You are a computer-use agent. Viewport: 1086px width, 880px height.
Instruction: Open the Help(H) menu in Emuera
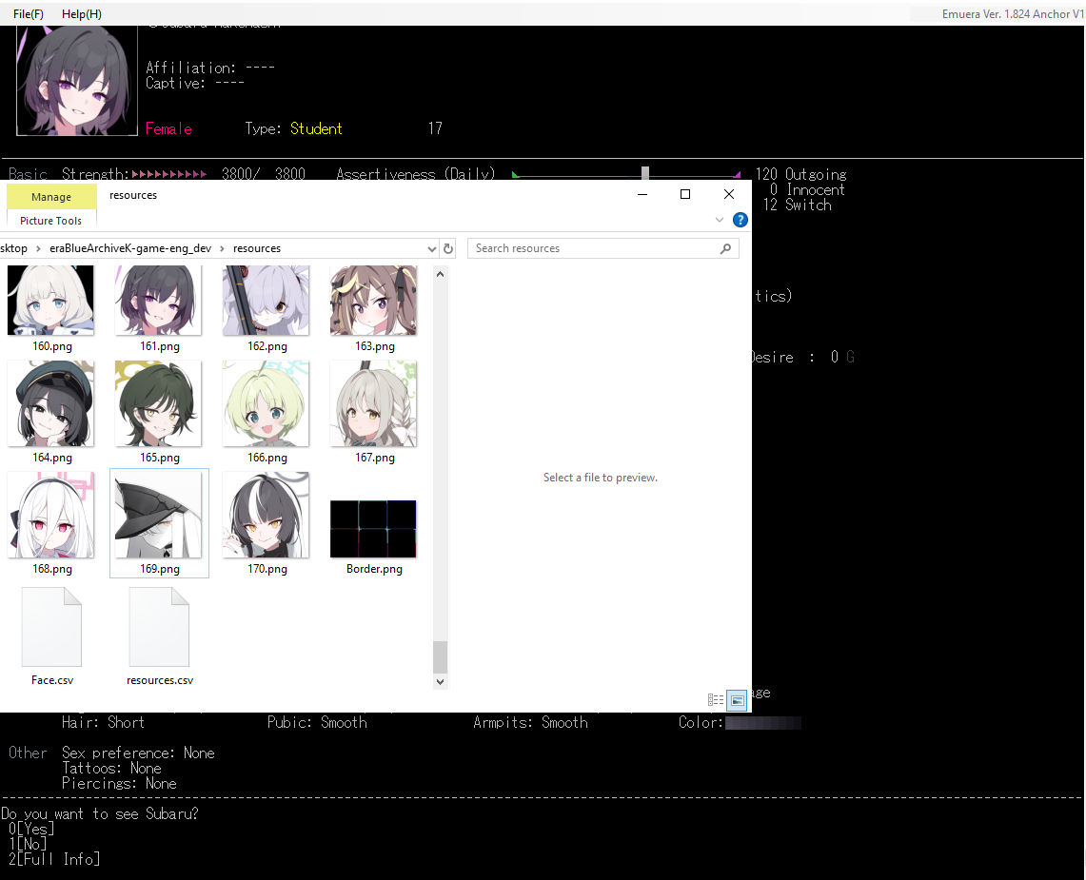coord(82,14)
